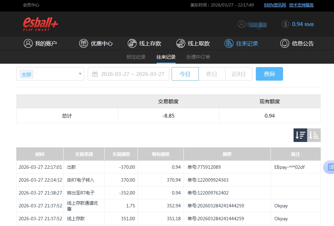Image resolution: width=334 pixels, height=226 pixels.
Task: Switch to the 投注纪录 tab
Action: pos(136,57)
